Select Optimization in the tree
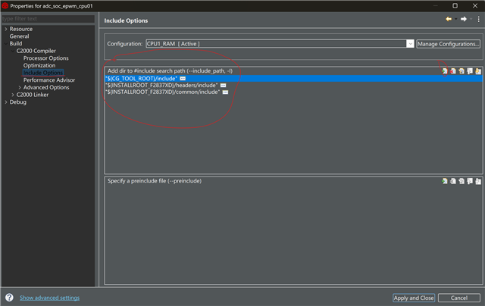 point(39,66)
